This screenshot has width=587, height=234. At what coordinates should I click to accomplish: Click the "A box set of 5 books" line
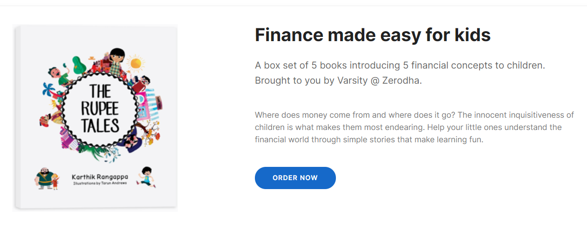[x=400, y=65]
